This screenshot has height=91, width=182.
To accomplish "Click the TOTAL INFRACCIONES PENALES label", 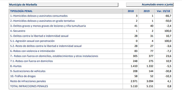I will [29, 86].
